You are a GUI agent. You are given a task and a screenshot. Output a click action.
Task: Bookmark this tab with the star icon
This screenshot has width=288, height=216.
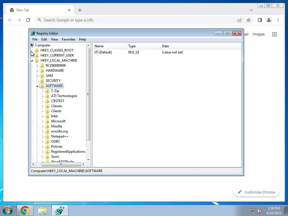coord(249,20)
